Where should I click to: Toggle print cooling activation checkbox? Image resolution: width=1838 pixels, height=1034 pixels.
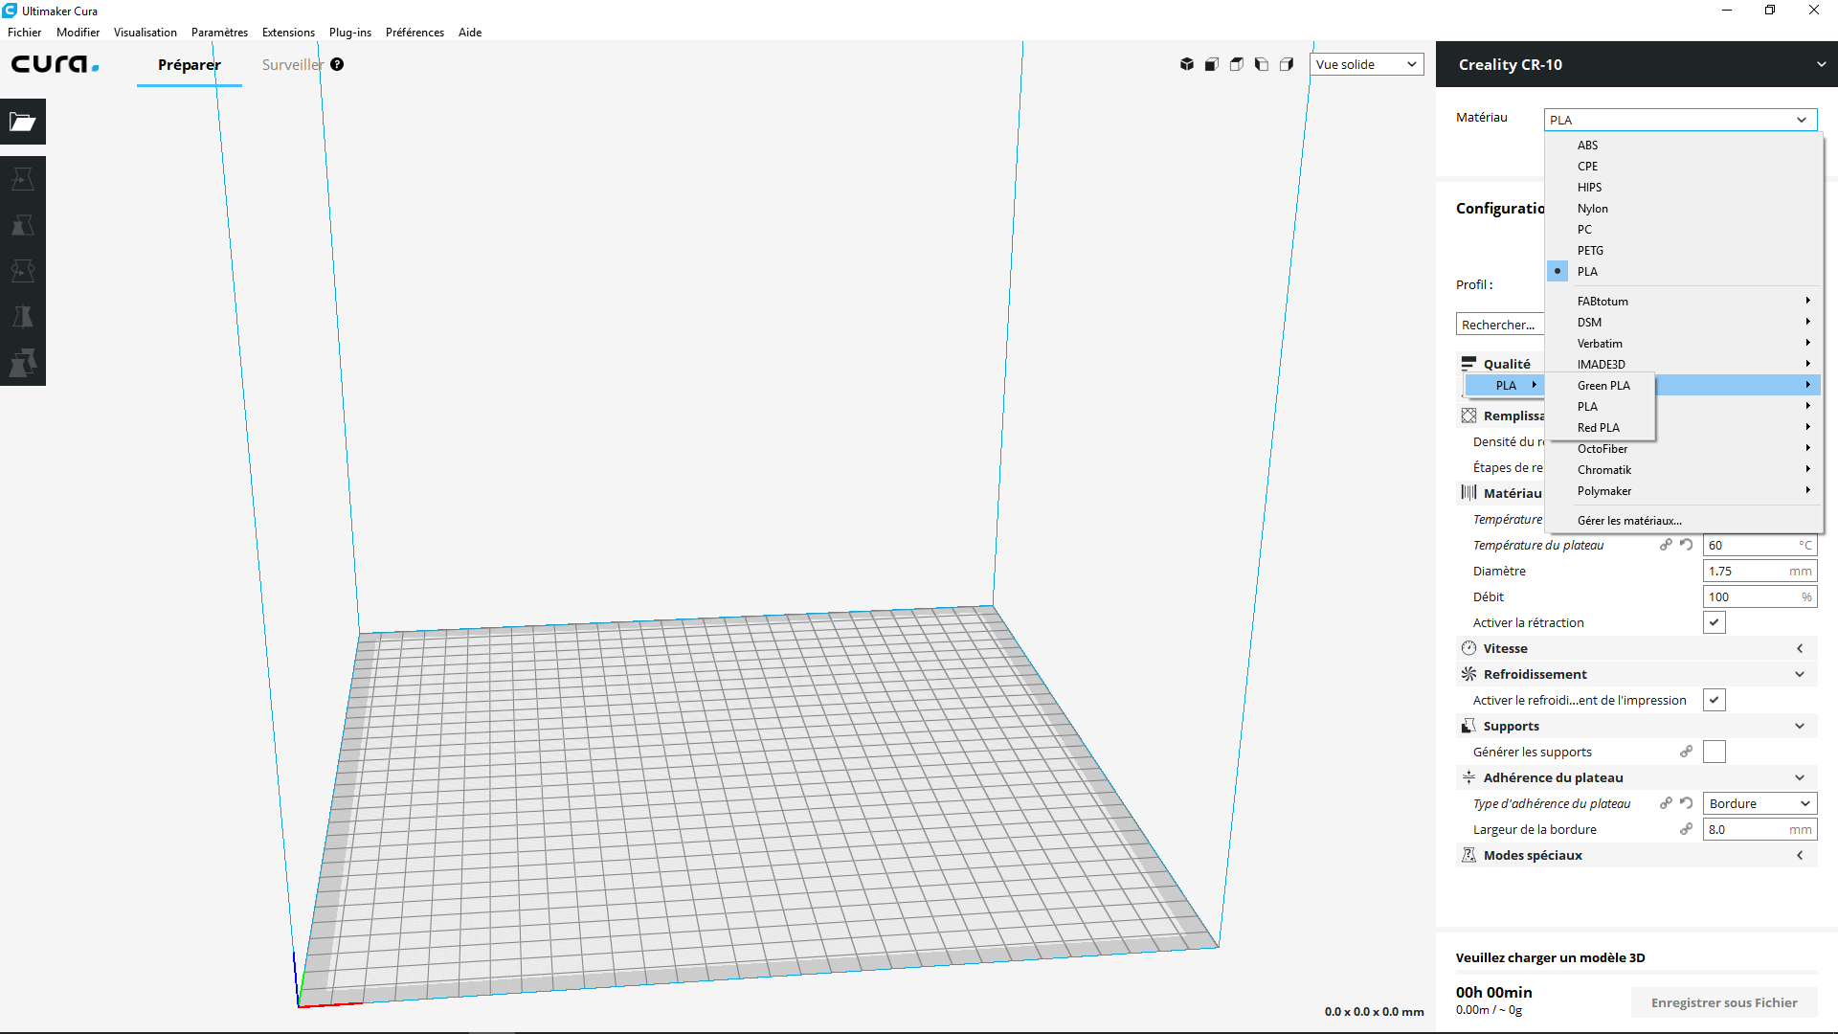coord(1714,700)
